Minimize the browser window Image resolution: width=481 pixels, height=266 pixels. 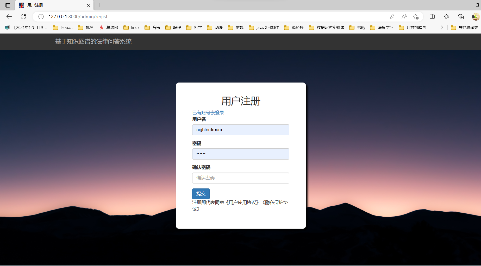(463, 5)
